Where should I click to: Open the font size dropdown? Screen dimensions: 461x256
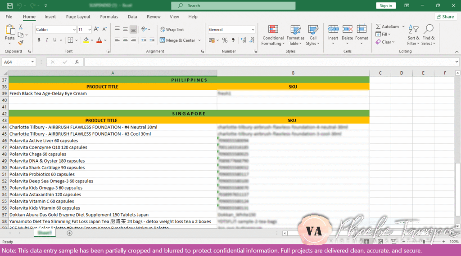point(90,30)
